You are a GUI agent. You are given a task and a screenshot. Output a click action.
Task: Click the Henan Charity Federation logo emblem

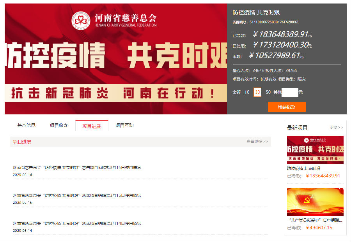click(x=81, y=21)
